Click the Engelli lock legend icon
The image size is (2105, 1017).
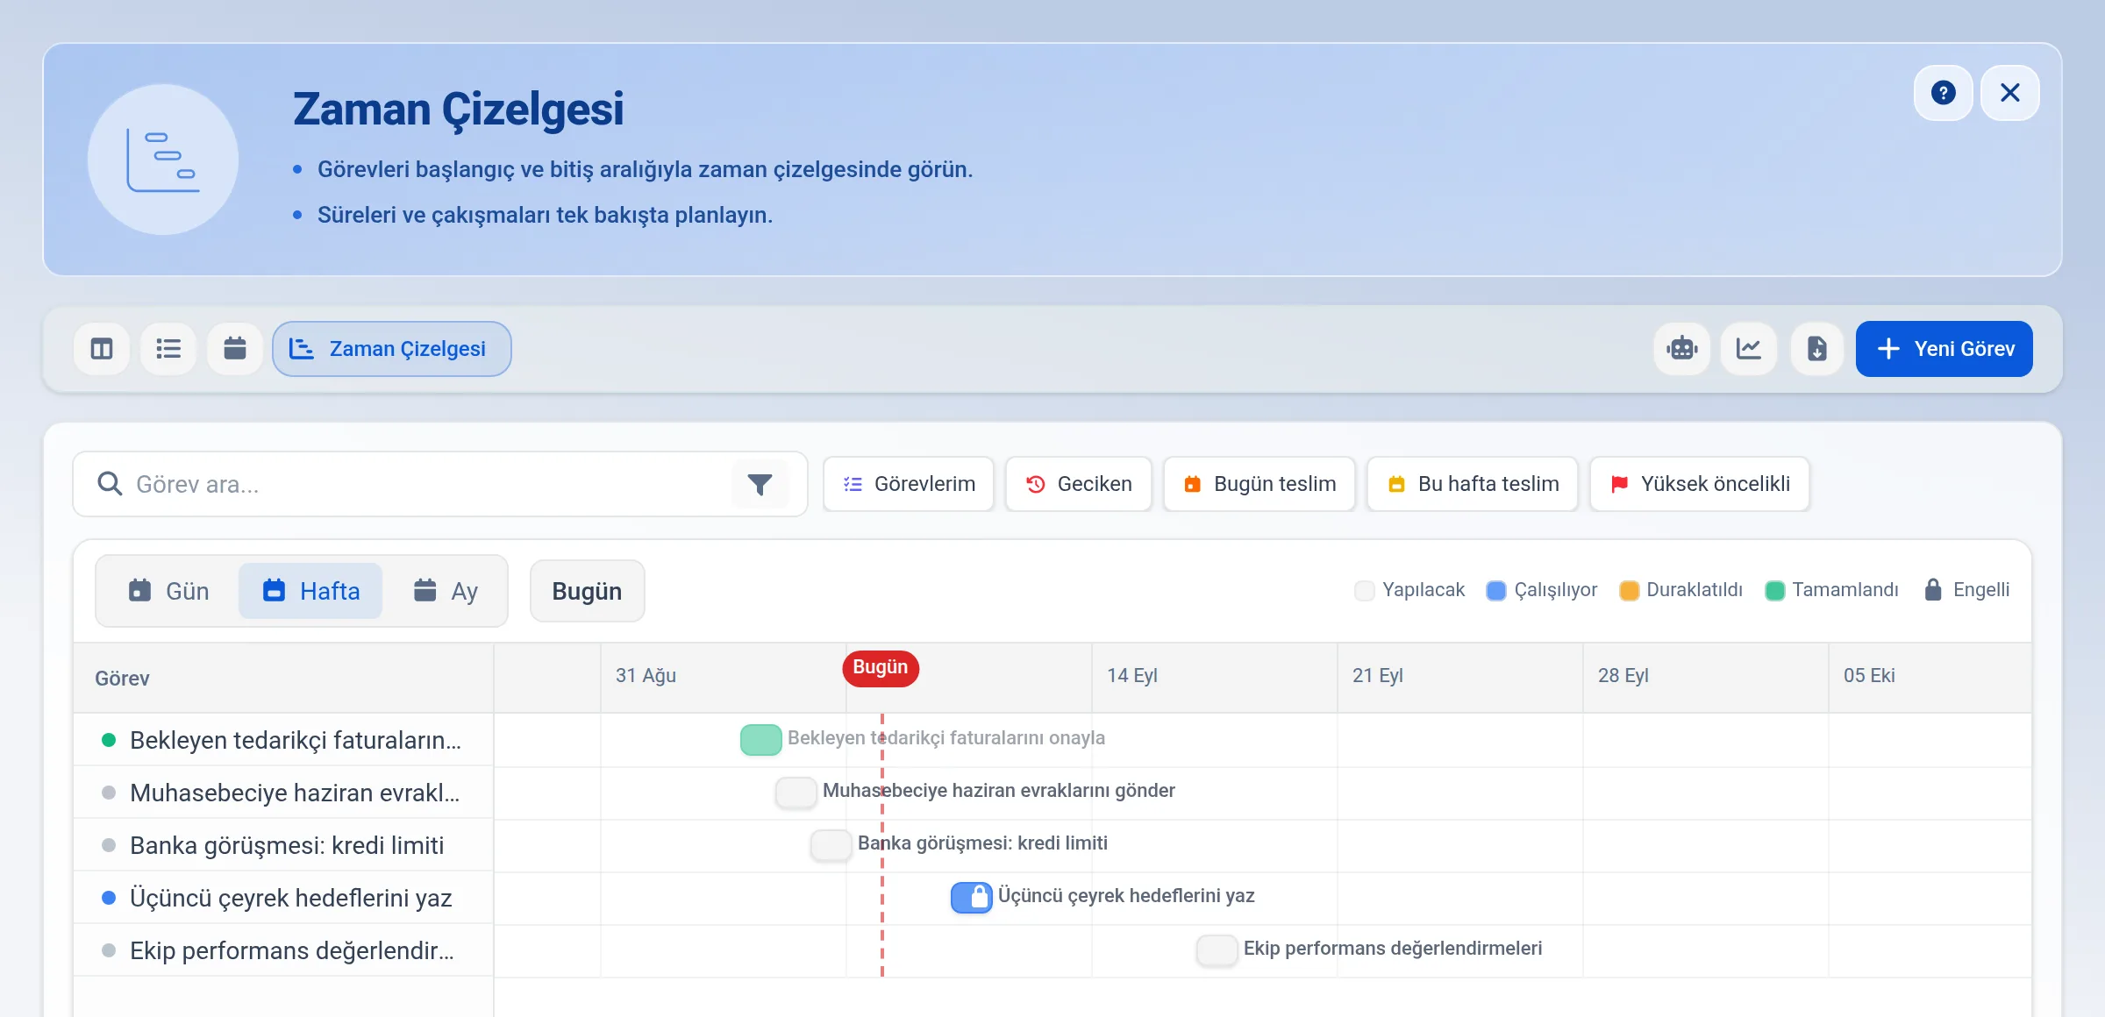click(1932, 590)
